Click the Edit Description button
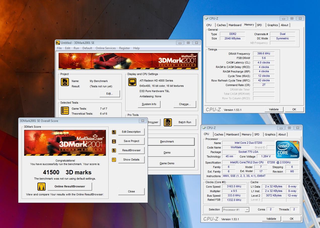This screenshot has width=320, height=228. click(131, 132)
